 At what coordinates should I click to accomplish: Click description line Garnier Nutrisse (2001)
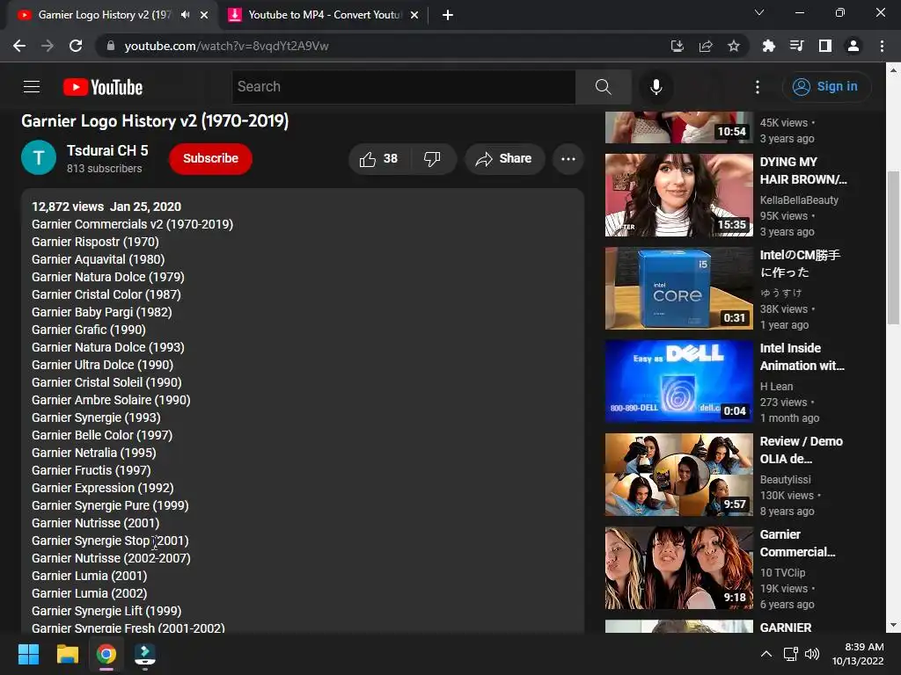95,523
